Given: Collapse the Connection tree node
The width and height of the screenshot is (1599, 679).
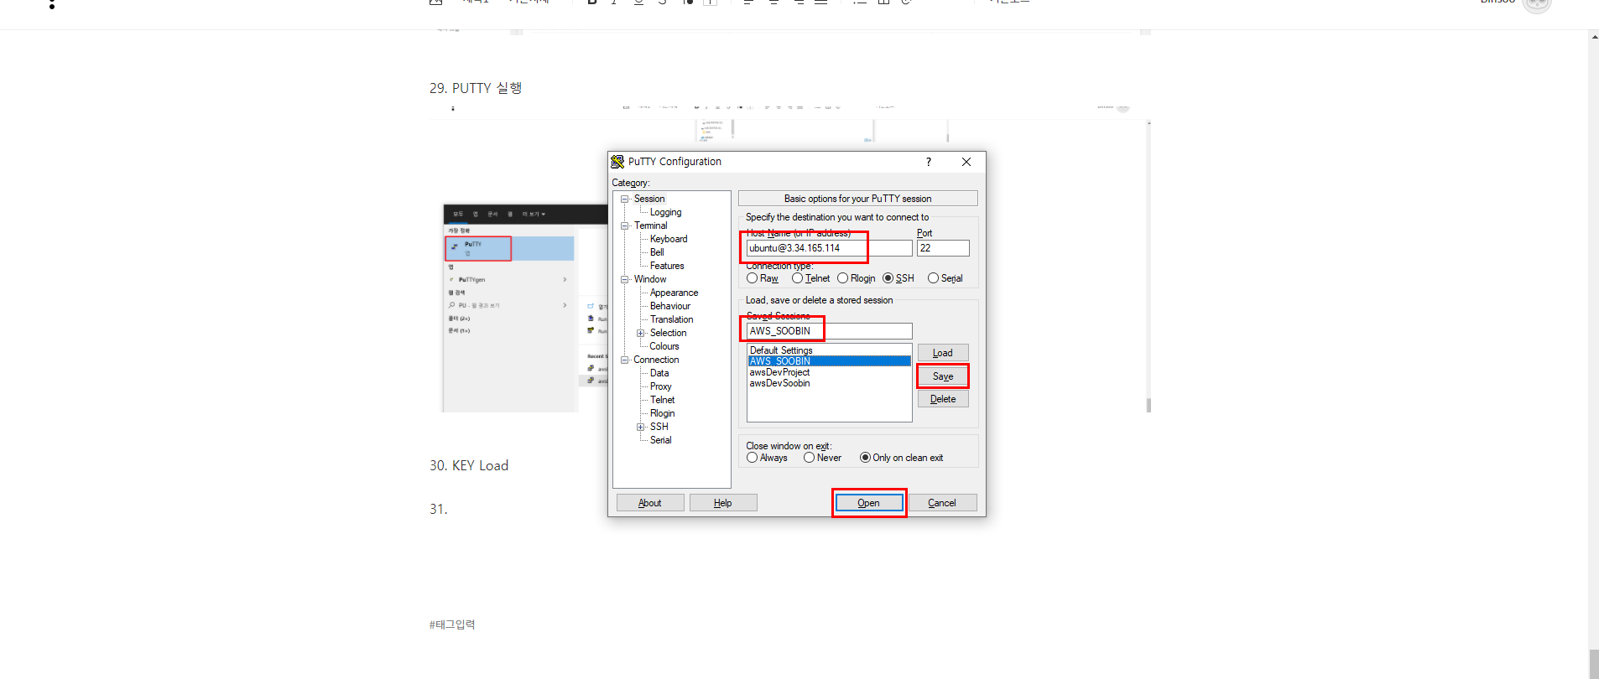Looking at the screenshot, I should pos(624,360).
